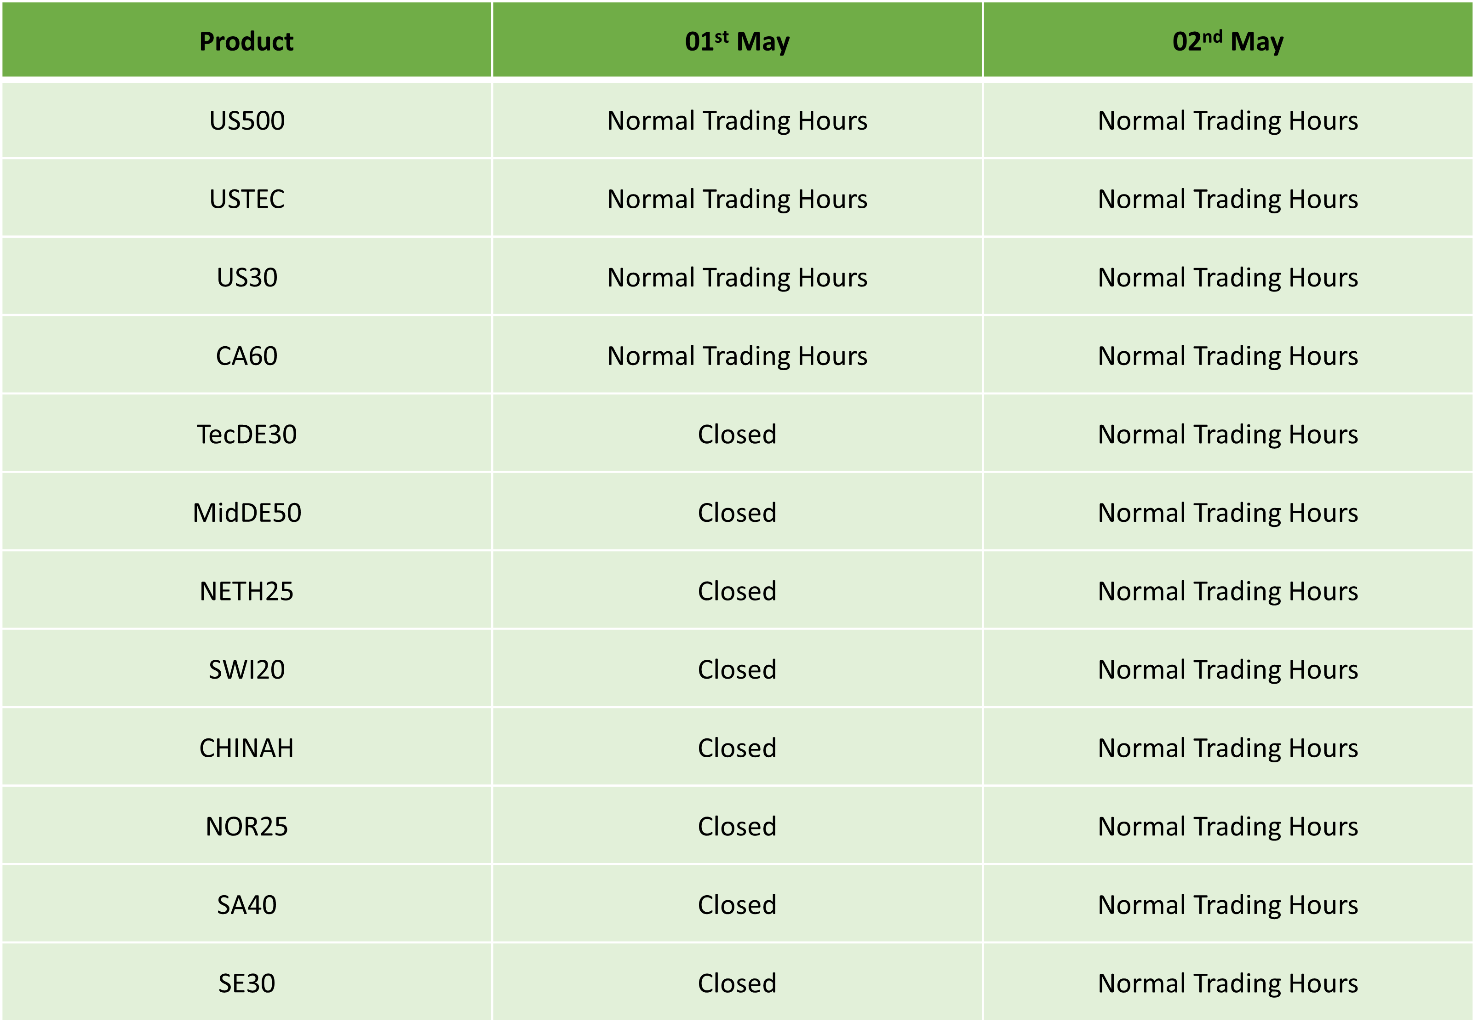Select the MidDE50 product cell
1478x1023 pixels.
247,513
